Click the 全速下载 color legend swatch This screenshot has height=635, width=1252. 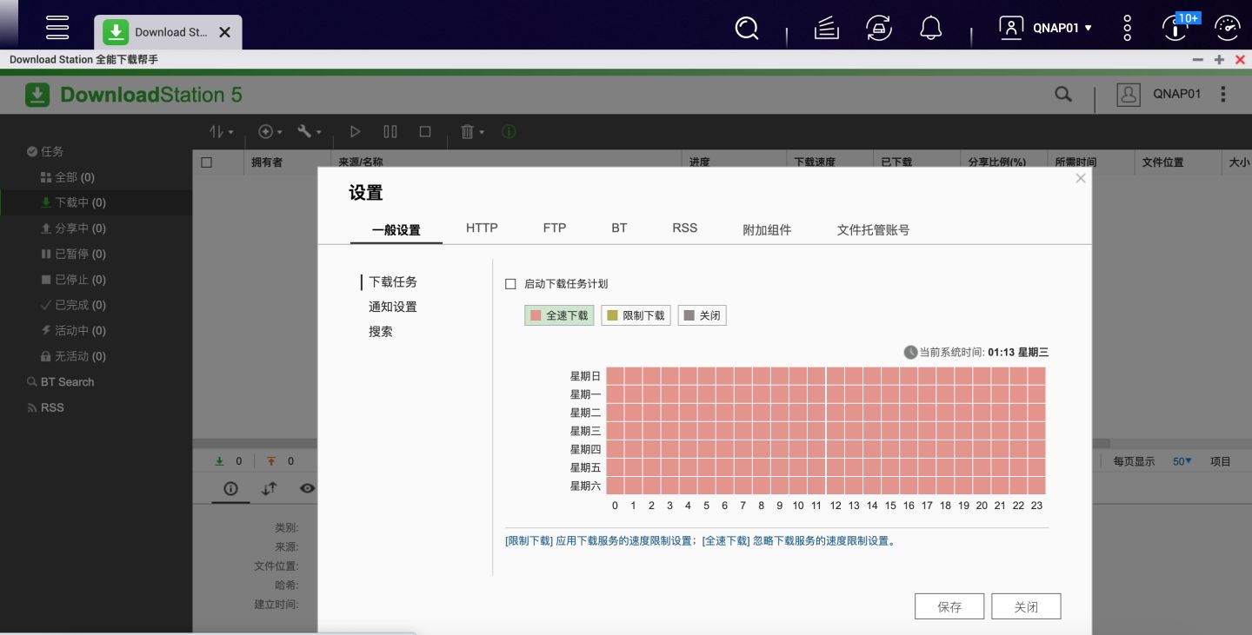pos(534,314)
